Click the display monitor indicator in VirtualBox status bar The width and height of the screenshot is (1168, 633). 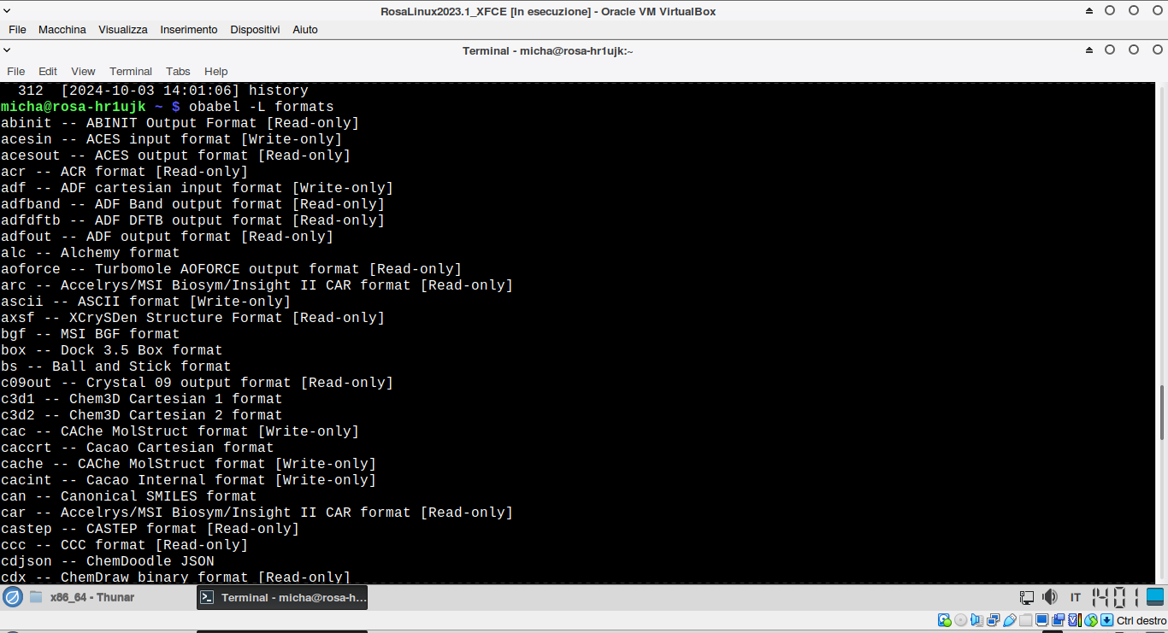(x=1042, y=620)
